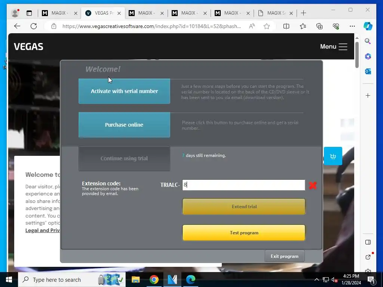Click Exit program button
The image size is (383, 287).
pyautogui.click(x=285, y=256)
